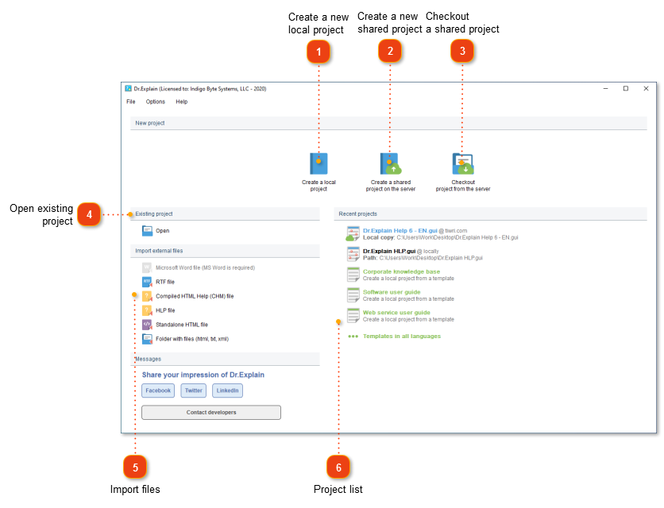Select the Web service user guide template link
664x508 pixels.
tap(396, 313)
